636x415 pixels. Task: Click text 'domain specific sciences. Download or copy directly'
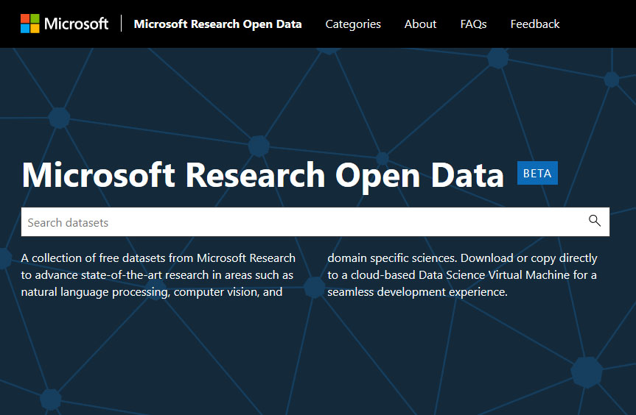(462, 258)
